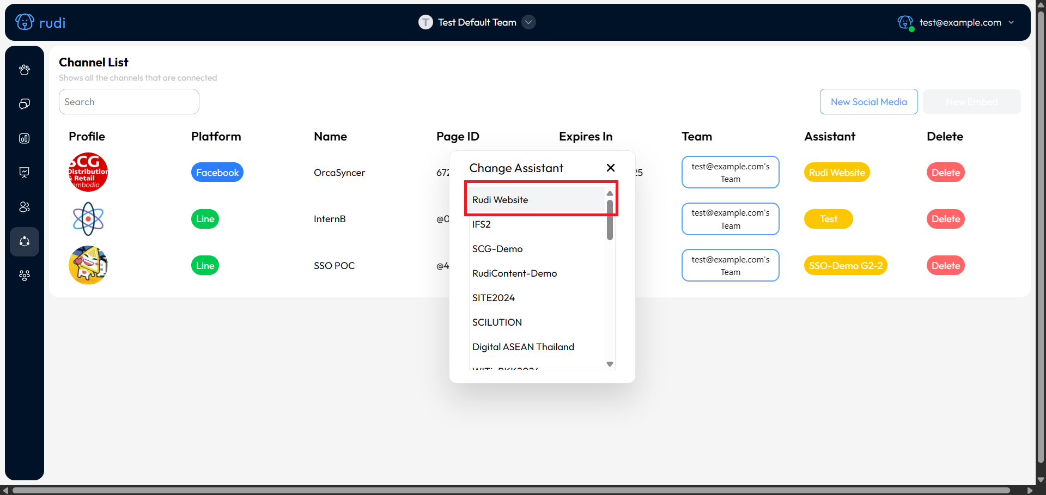Click SSO POC channel name
Image resolution: width=1046 pixels, height=495 pixels.
tap(334, 266)
